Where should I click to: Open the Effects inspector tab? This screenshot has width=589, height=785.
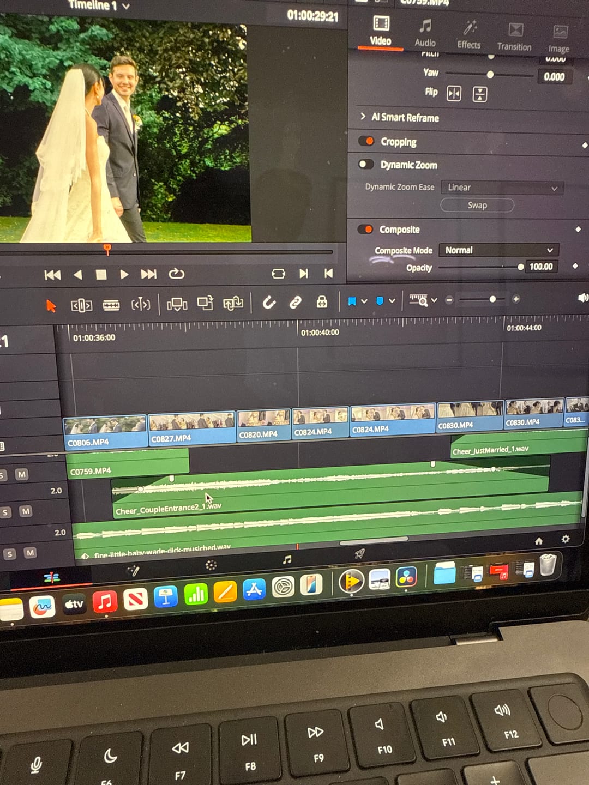tap(469, 35)
